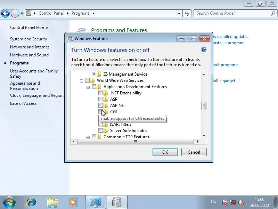Viewport: 278px width, 209px height.
Task: Enable .NET Extensibility checkbox
Action: click(100, 93)
